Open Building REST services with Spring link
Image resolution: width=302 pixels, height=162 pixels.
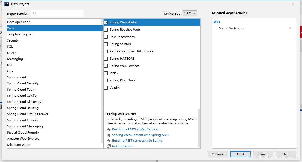click(137, 141)
